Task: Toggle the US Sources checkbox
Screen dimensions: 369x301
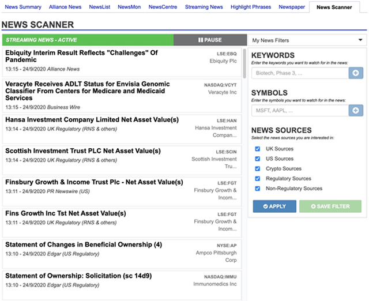Action: [x=257, y=159]
